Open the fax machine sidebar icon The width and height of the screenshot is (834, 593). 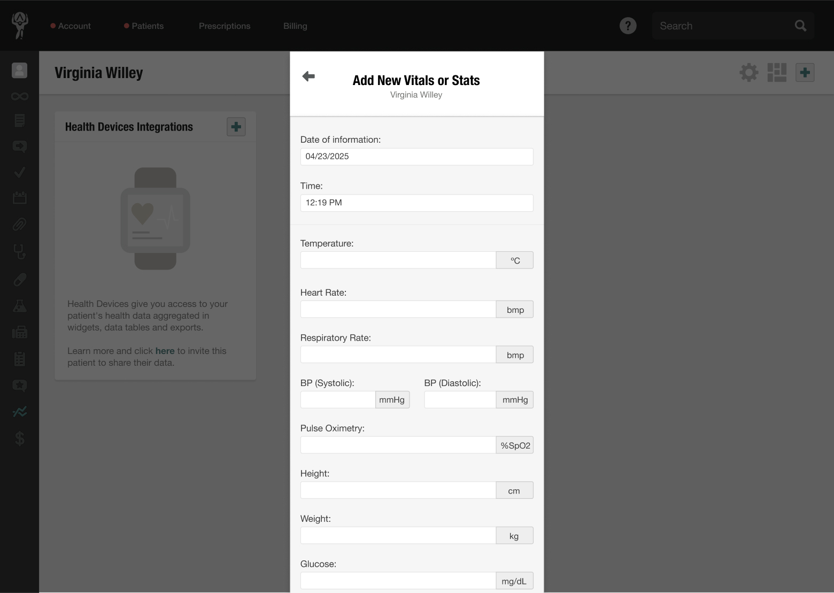pyautogui.click(x=20, y=332)
